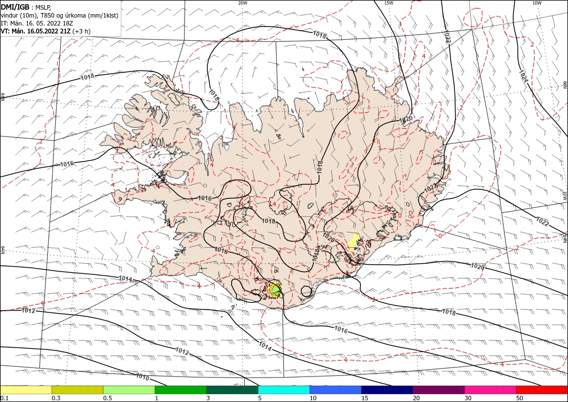The height and width of the screenshot is (402, 568).
Task: Pick the cyan 5–10 legend swatch
Action: coord(284,390)
